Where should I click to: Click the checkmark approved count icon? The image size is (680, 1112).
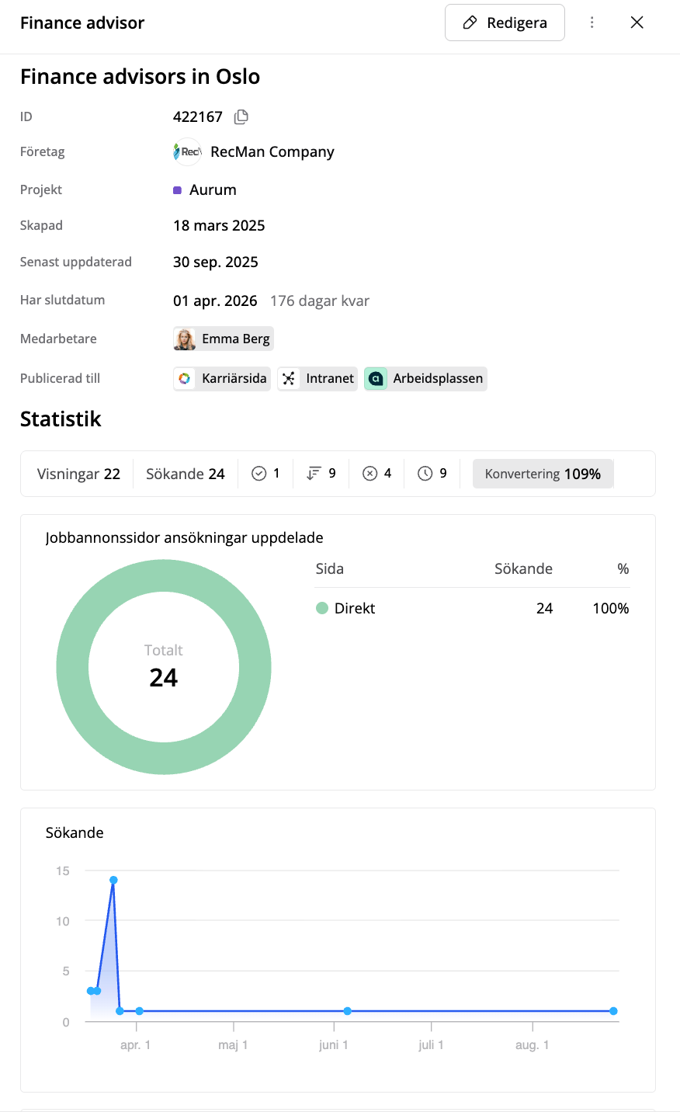coord(259,474)
